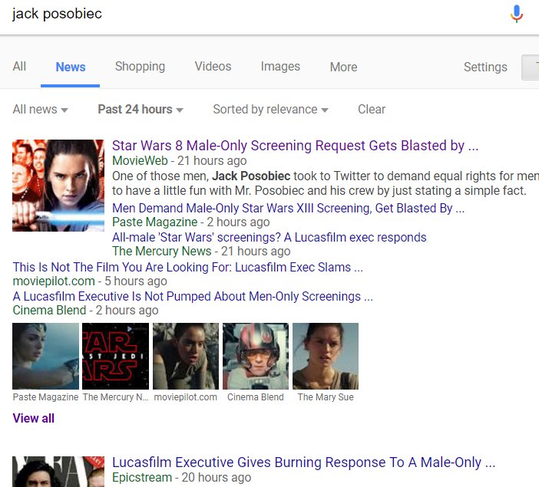Open This Is Not The Film article
This screenshot has width=539, height=487.
(x=187, y=267)
